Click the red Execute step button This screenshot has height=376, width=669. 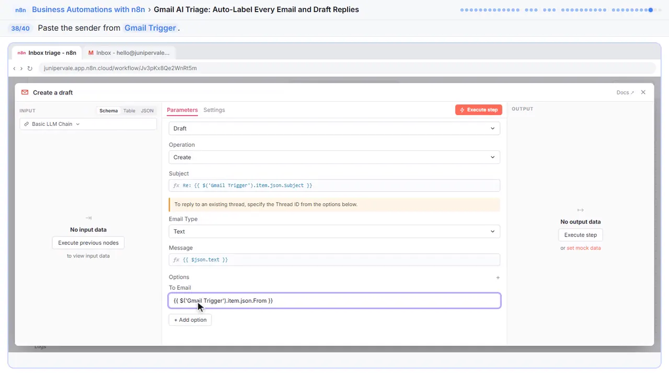[x=479, y=110]
